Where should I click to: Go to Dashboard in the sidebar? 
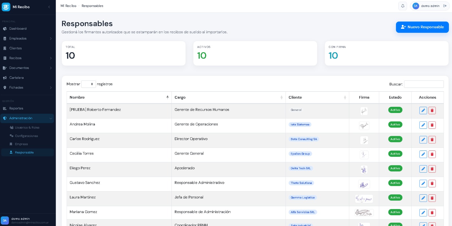[x=18, y=29]
